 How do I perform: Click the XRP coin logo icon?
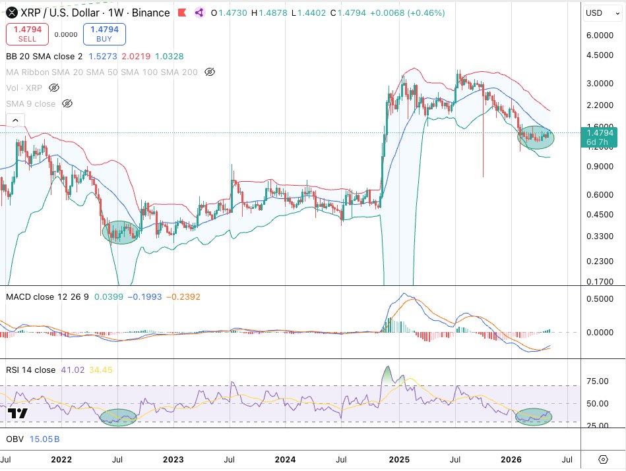point(12,13)
